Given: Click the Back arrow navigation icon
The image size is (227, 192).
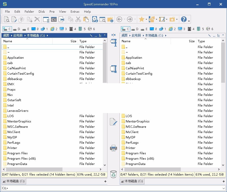Looking at the screenshot, I should pyautogui.click(x=119, y=19).
